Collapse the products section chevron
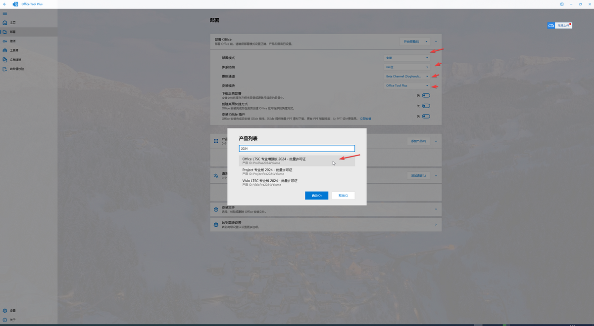 tap(436, 141)
